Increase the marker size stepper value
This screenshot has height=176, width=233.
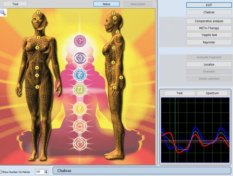pos(46,171)
